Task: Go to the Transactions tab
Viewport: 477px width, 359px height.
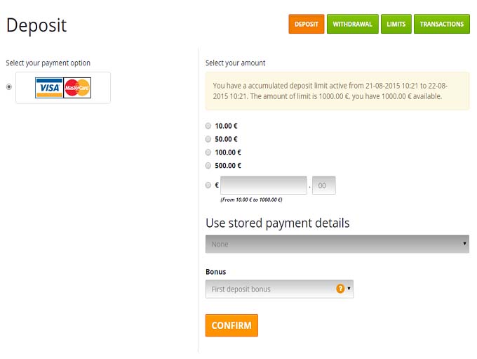Action: click(x=441, y=24)
